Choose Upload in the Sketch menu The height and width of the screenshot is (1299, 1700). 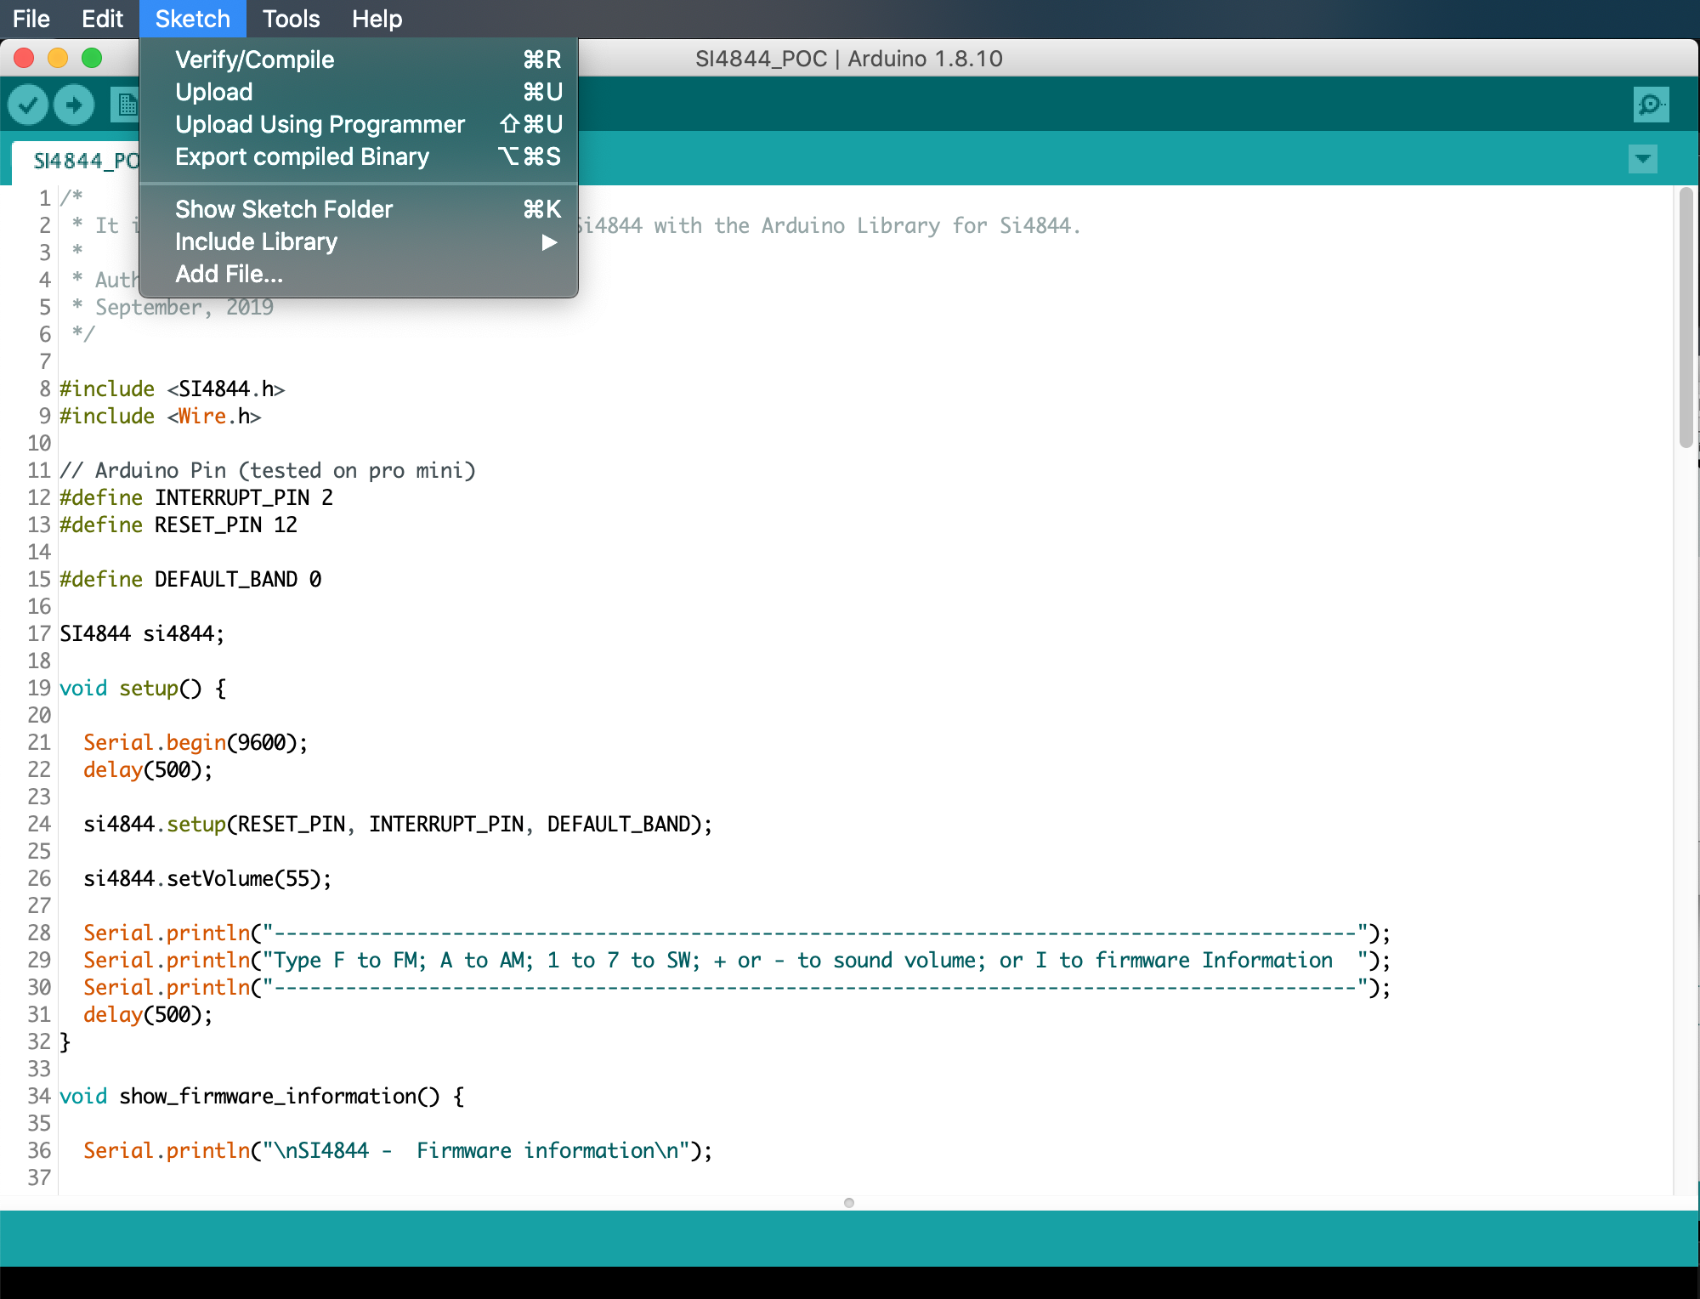tap(213, 92)
